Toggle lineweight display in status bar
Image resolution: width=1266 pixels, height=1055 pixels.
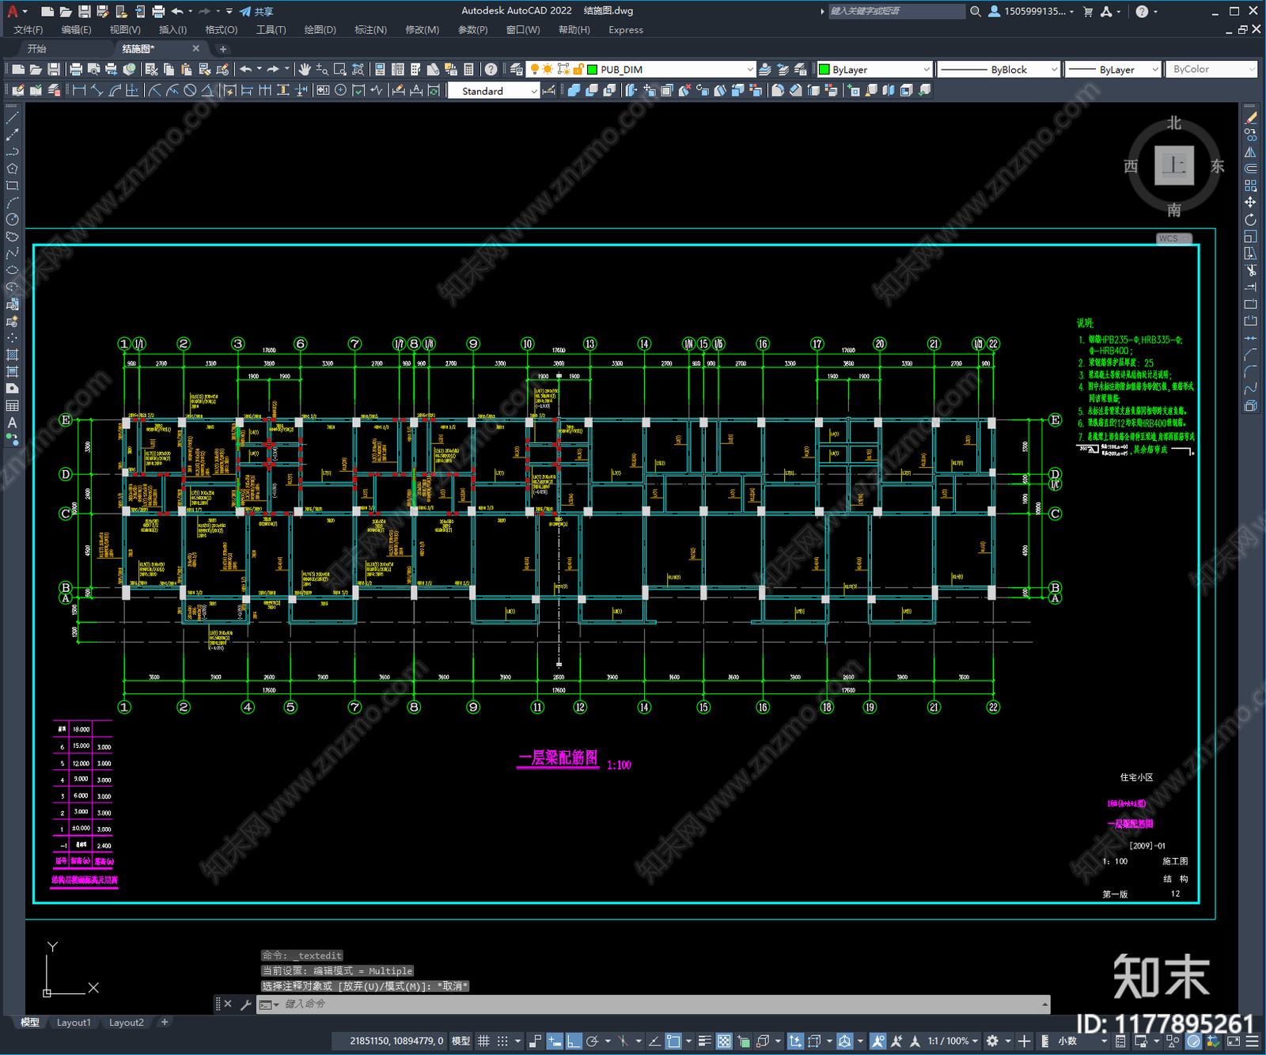(704, 1041)
